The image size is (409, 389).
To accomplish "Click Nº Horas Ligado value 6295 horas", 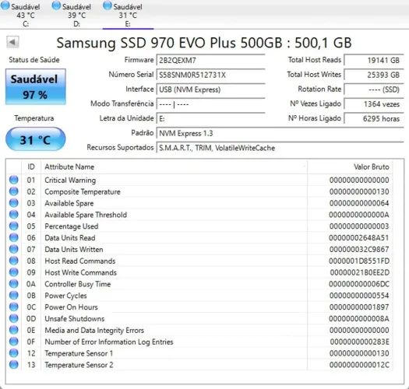I will pos(374,119).
